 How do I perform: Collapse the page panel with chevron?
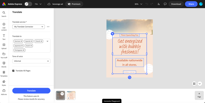point(200,84)
